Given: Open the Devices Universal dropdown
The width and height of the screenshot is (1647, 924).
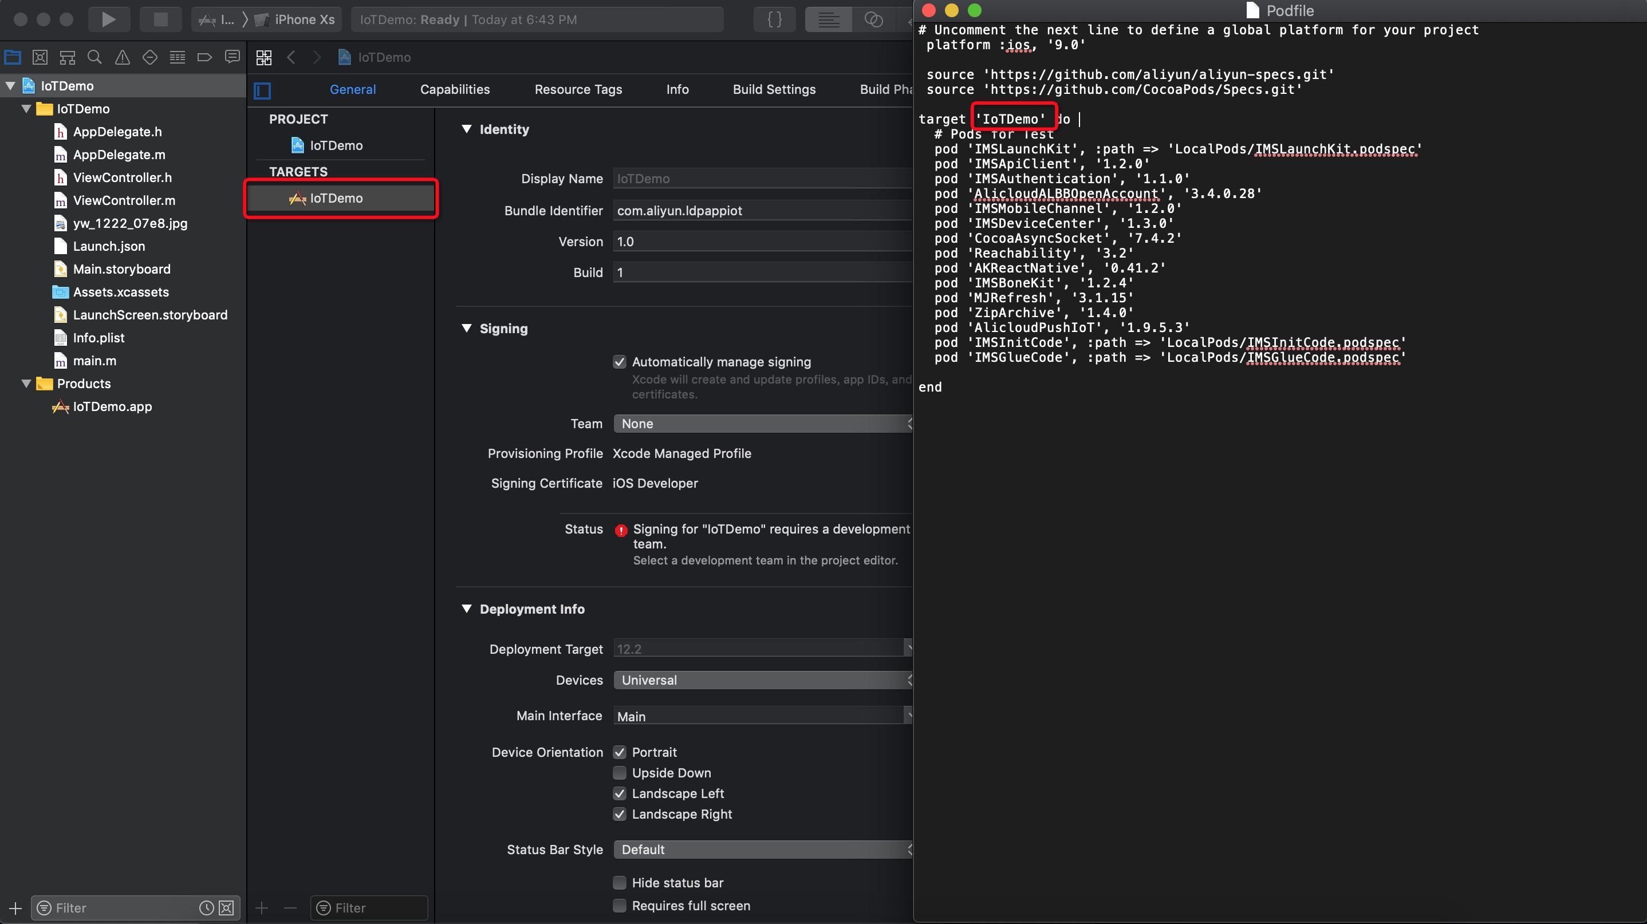Looking at the screenshot, I should click(x=763, y=680).
